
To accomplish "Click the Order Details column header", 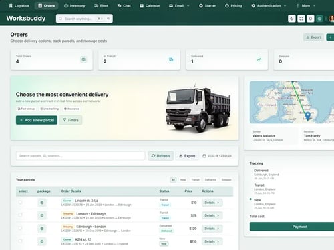I will pos(71,191).
